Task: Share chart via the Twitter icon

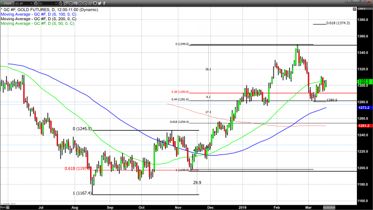Action: (99, 3)
